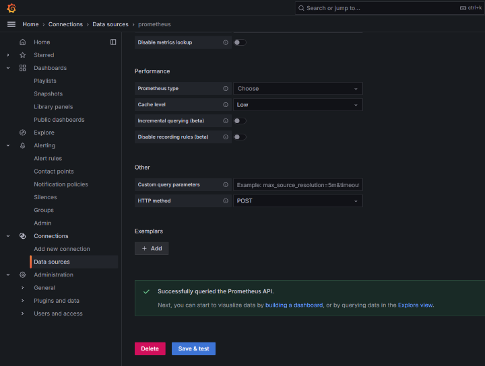The width and height of the screenshot is (485, 366).
Task: Expand Users and access submenu chevron
Action: [x=23, y=314]
